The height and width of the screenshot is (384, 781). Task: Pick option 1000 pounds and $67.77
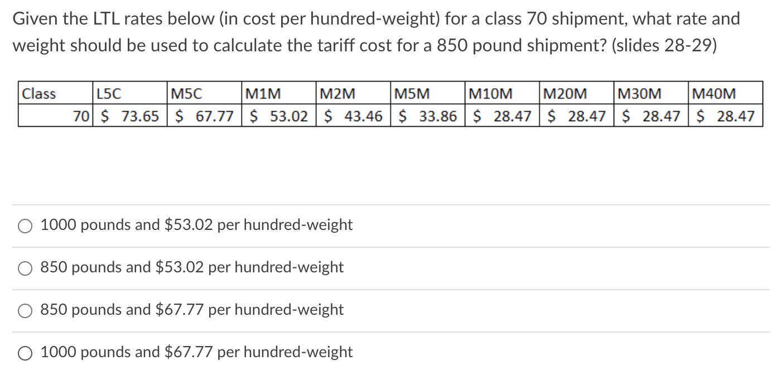[25, 353]
